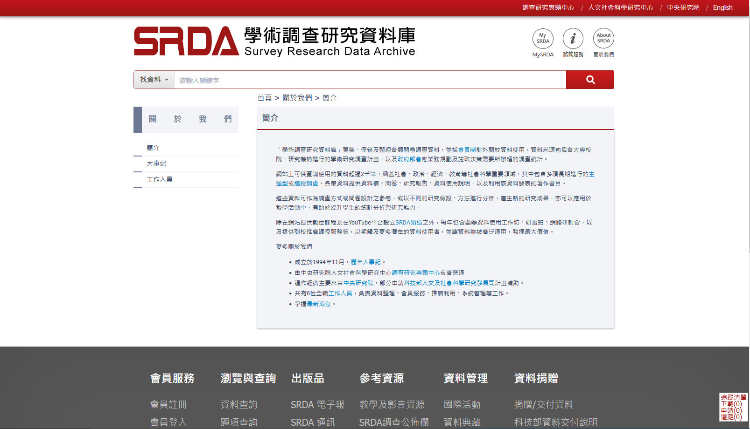Open footer link SRDA 通訊

(x=313, y=422)
